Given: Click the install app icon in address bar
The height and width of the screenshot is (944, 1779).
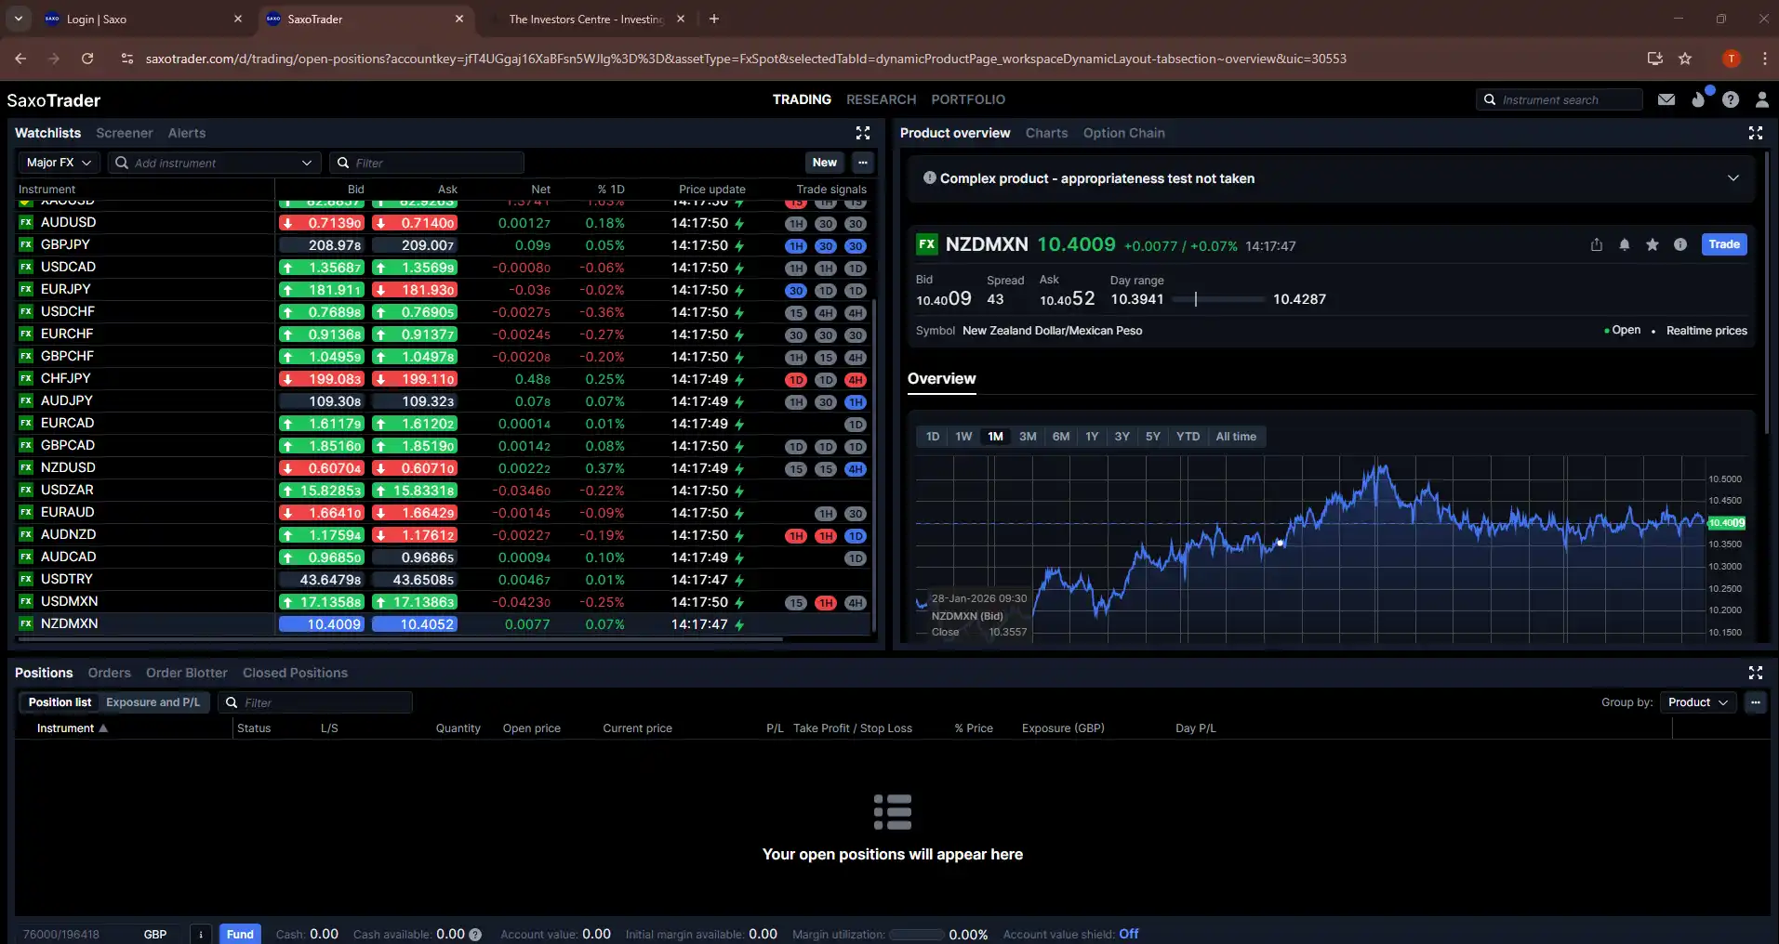Looking at the screenshot, I should pyautogui.click(x=1655, y=59).
